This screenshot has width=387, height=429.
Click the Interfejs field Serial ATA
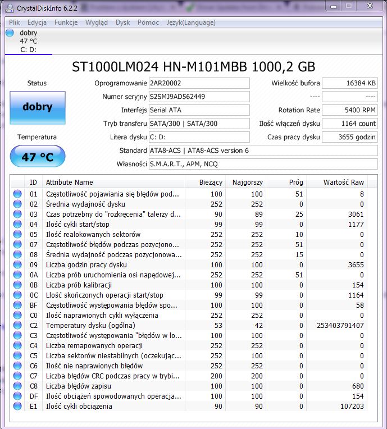pos(199,110)
